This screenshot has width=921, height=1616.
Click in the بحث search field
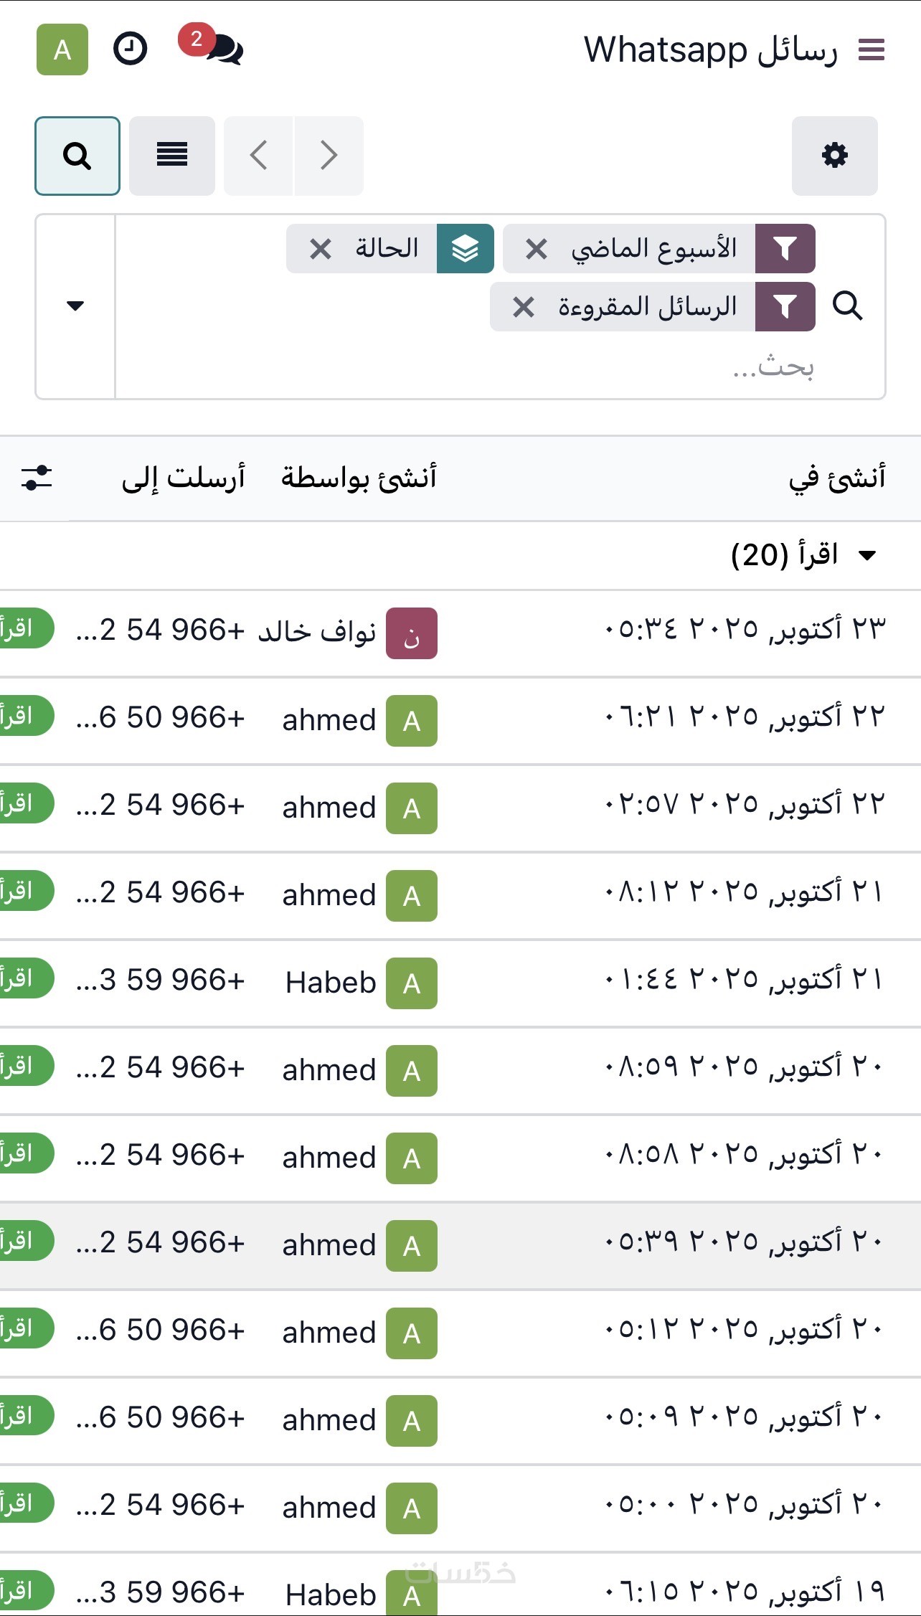(502, 367)
